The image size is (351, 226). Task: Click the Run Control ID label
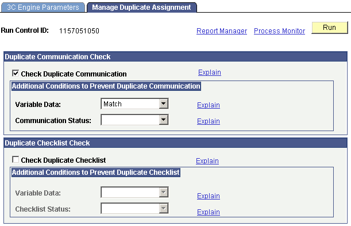pos(25,30)
